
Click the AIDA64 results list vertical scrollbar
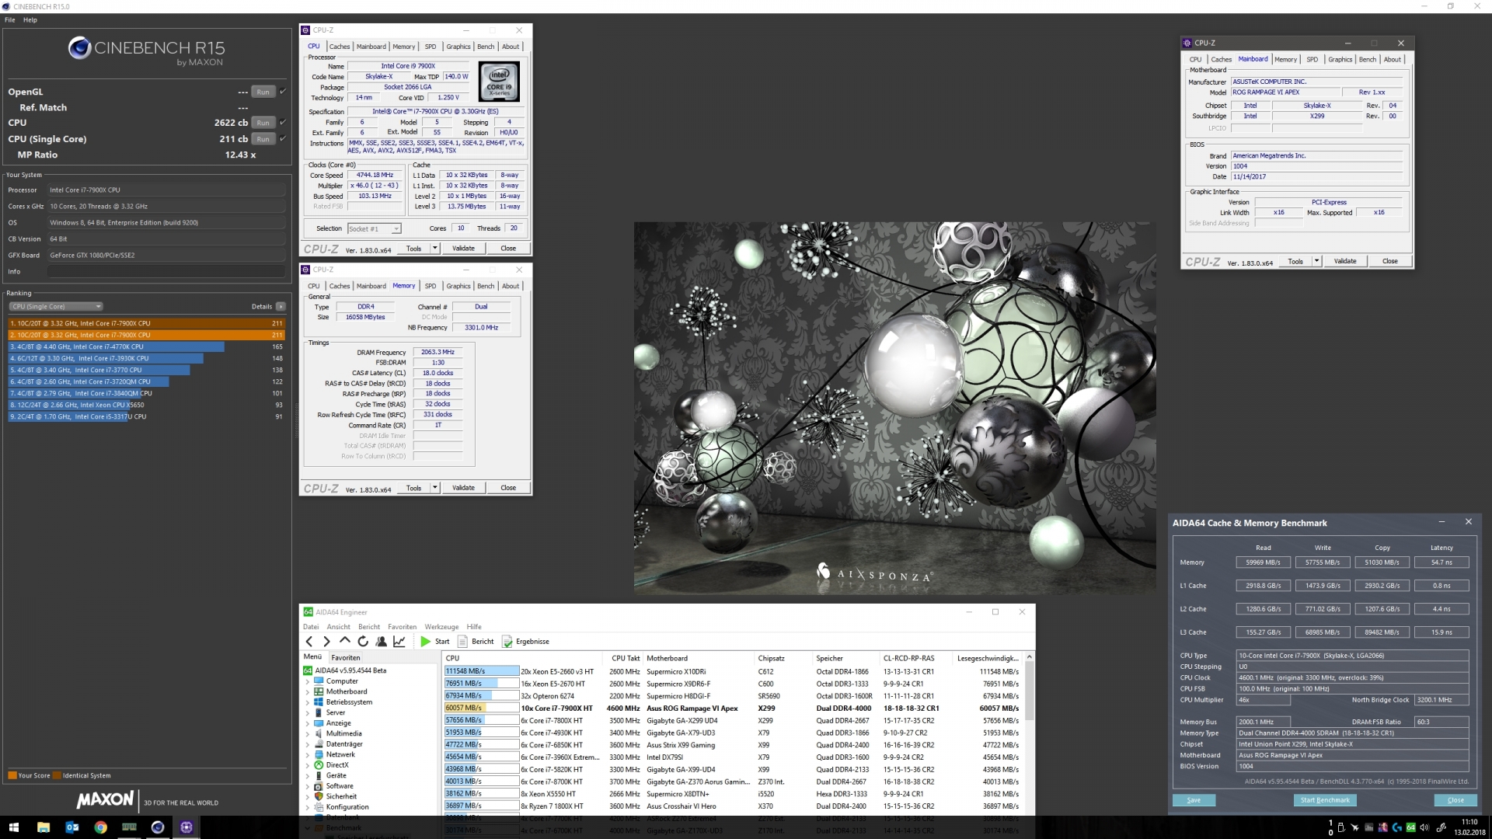click(x=1029, y=733)
